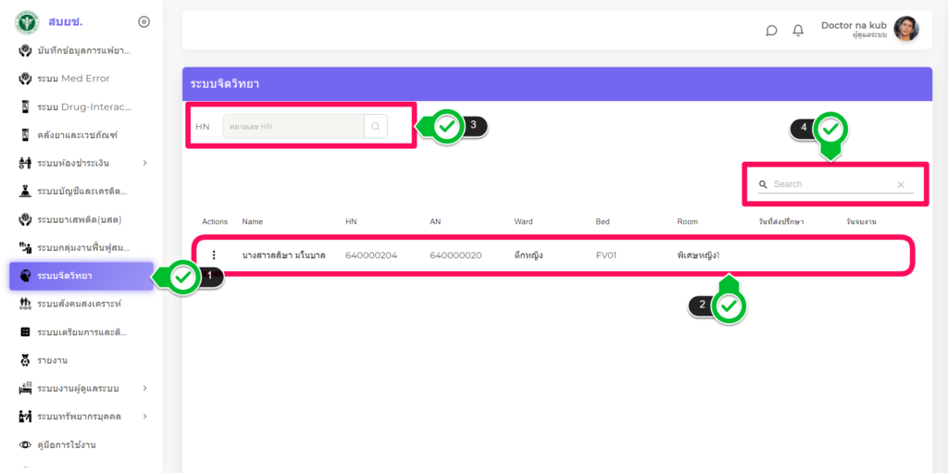Open คู่มือการใช้งาน user manual eye icon

pos(26,445)
